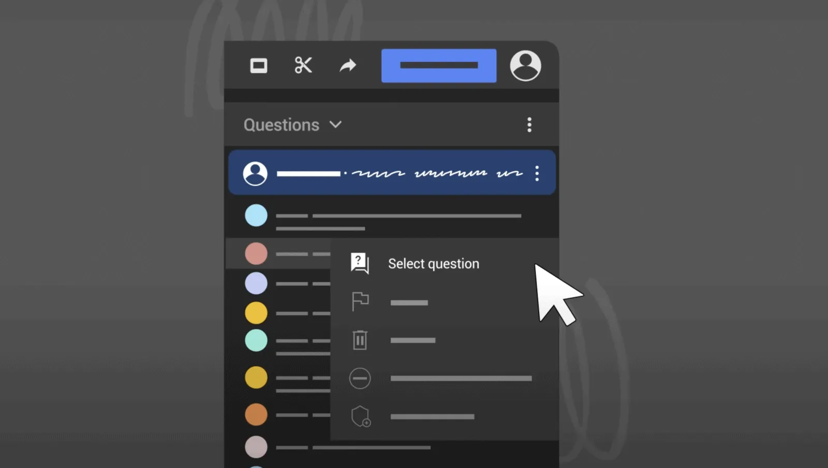Click the scissors clip icon

(303, 65)
